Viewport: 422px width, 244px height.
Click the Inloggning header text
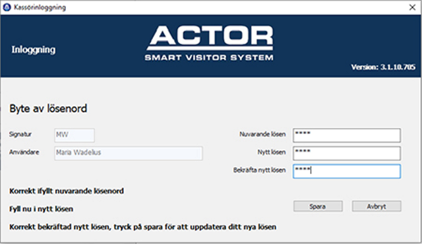[34, 49]
